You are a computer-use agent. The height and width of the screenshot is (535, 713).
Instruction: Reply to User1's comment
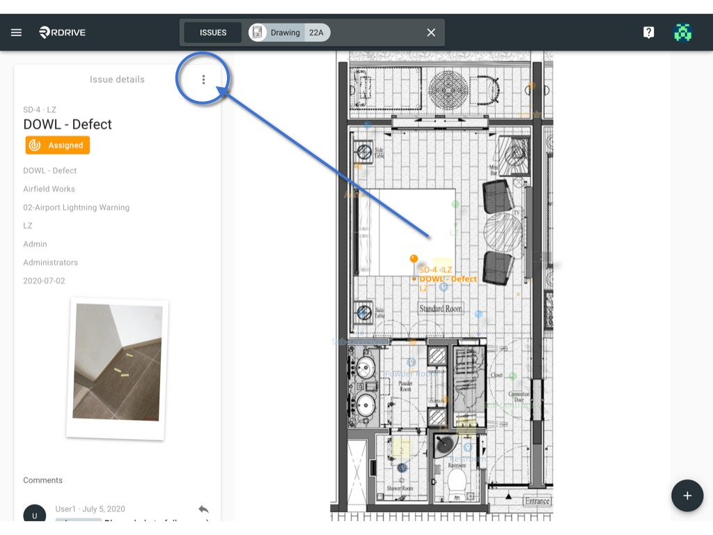(203, 509)
